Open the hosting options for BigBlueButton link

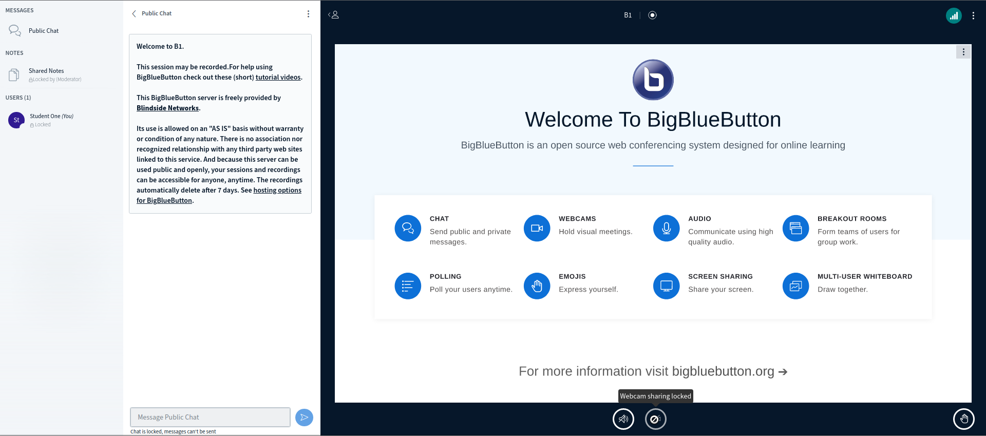[219, 196]
